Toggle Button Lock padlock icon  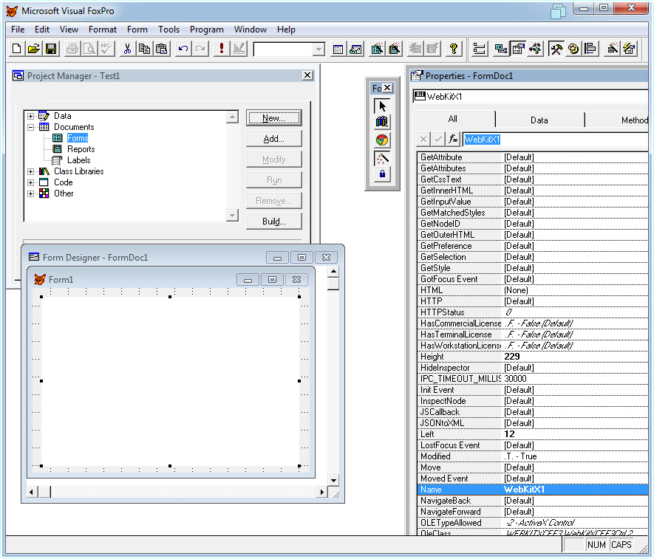pyautogui.click(x=382, y=174)
